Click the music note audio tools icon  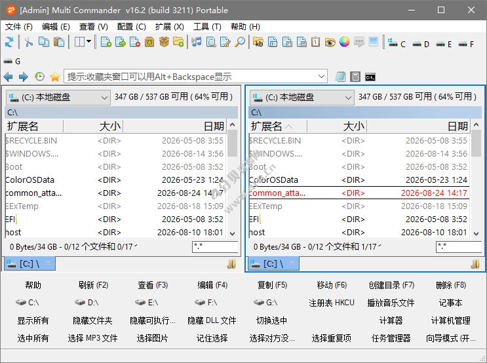[x=196, y=42]
